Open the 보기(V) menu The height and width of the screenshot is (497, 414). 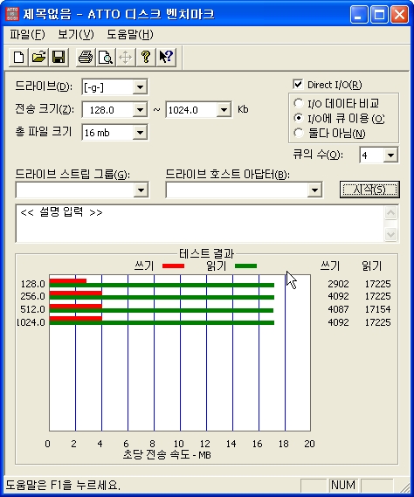pos(76,34)
